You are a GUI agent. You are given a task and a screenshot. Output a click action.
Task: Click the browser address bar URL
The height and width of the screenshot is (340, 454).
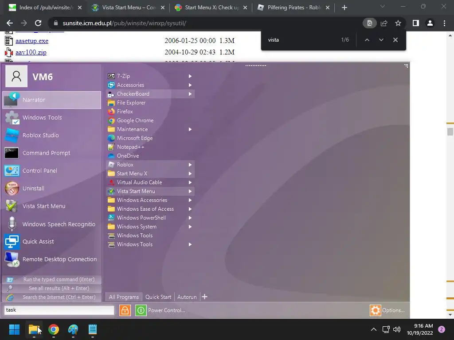pos(124,23)
